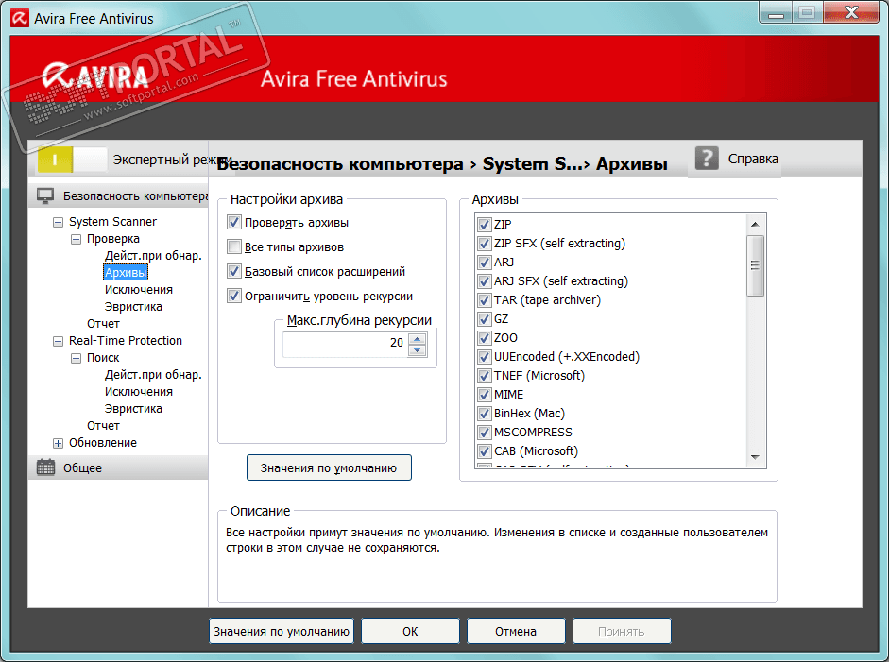
Task: Select the Общее section
Action: click(x=118, y=467)
